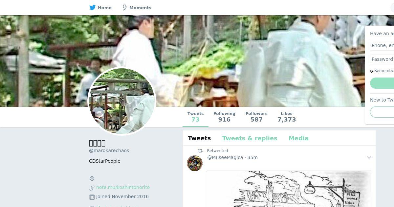Click the link chain icon beside note.mu
Screen dimensions: 394x207
point(92,188)
